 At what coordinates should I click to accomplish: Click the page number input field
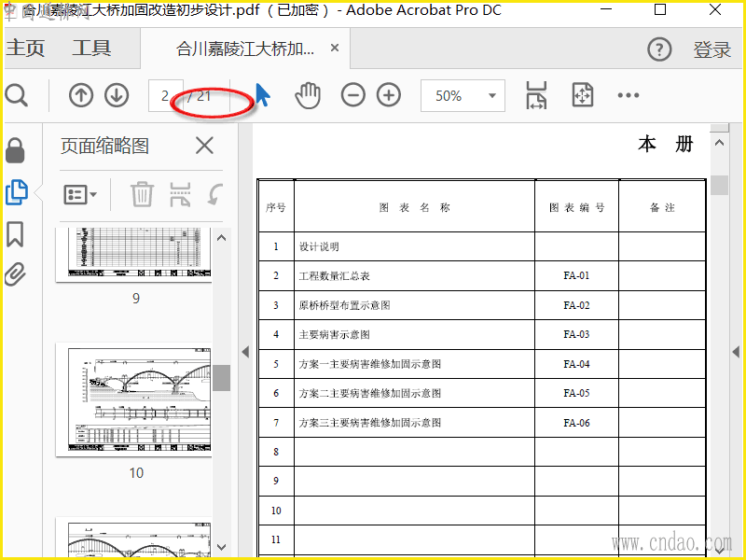(166, 96)
